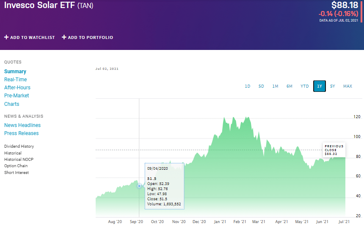Switch chart to 5D range
Screen dimensions: 364x229
[x=261, y=86]
